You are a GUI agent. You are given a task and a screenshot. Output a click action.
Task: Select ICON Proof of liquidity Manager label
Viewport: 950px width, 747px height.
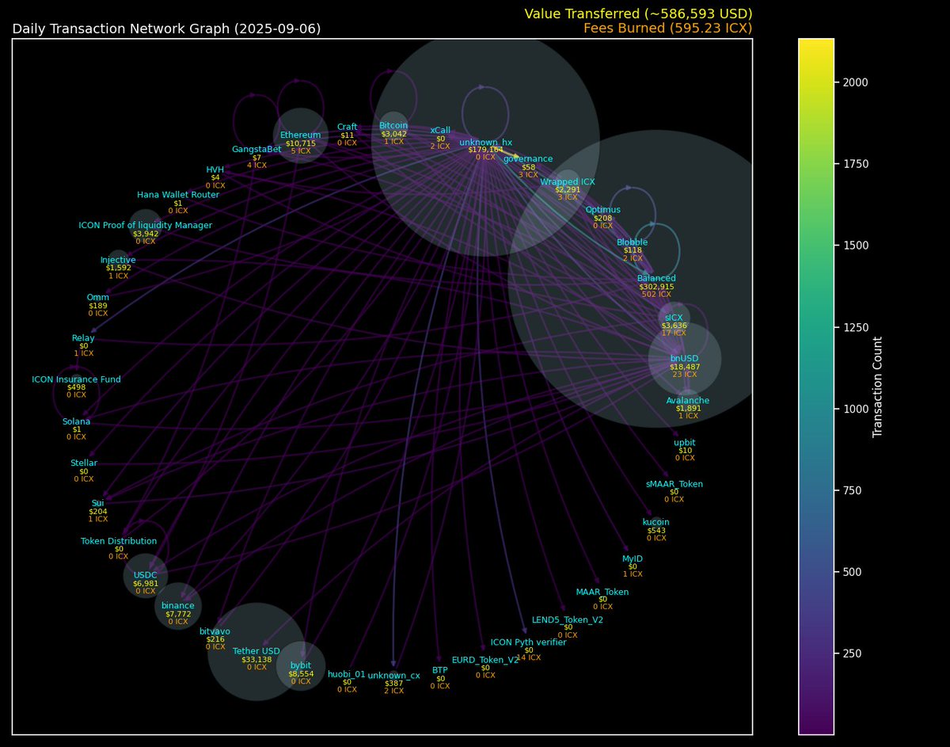point(145,225)
